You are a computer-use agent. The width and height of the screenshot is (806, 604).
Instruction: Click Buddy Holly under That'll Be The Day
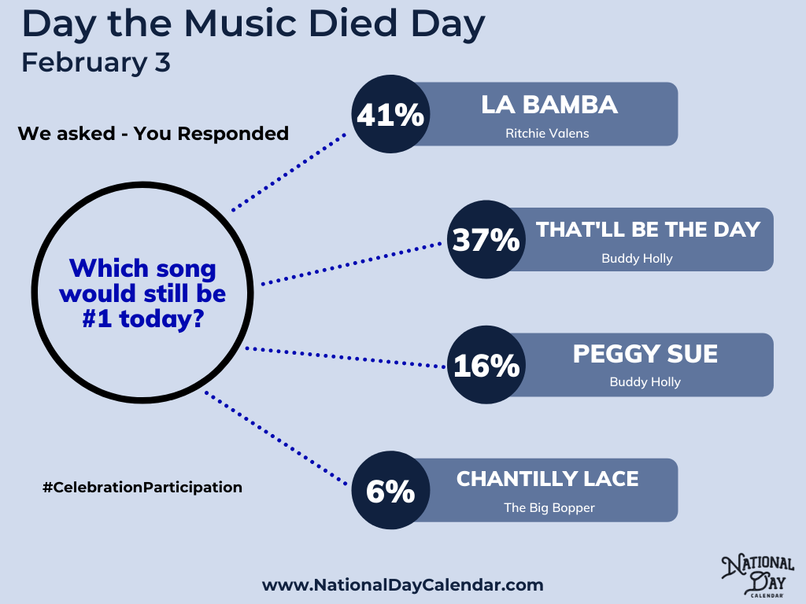click(637, 258)
